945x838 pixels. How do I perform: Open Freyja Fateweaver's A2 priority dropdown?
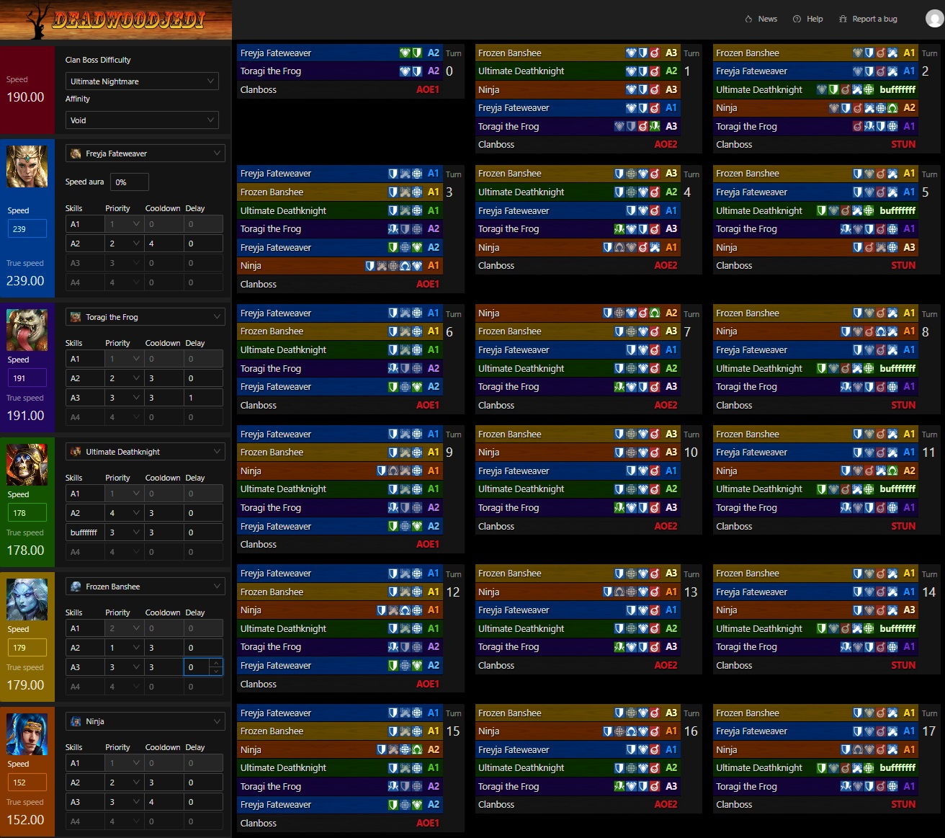[x=124, y=244]
